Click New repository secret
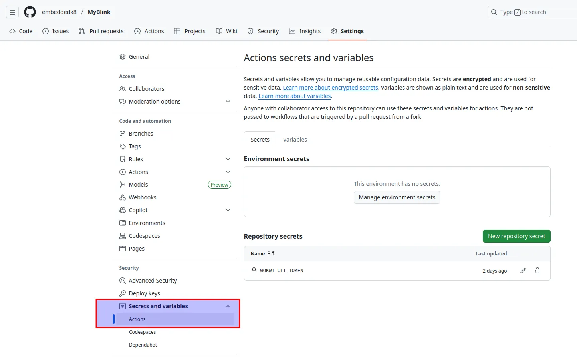The width and height of the screenshot is (577, 359). (516, 236)
